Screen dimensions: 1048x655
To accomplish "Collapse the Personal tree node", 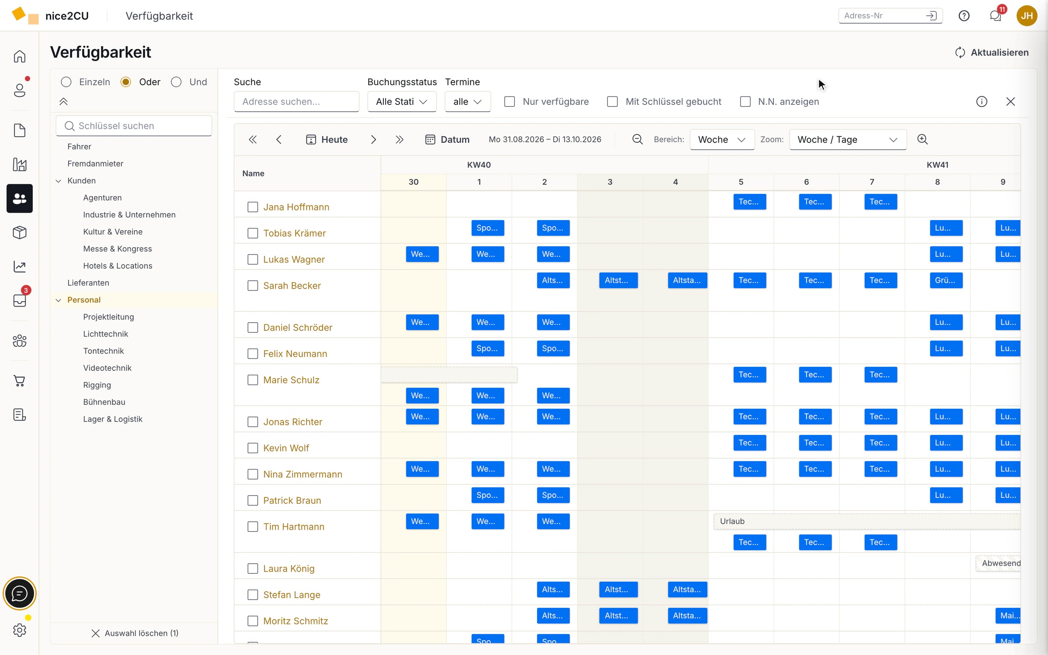I will [58, 300].
